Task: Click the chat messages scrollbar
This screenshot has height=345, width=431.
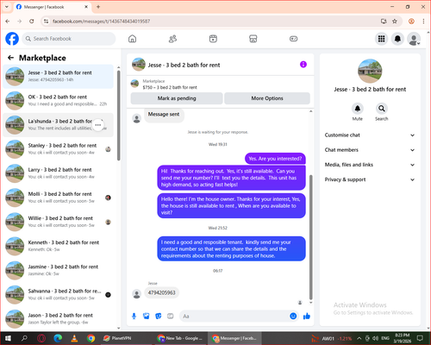Action: coord(310,237)
